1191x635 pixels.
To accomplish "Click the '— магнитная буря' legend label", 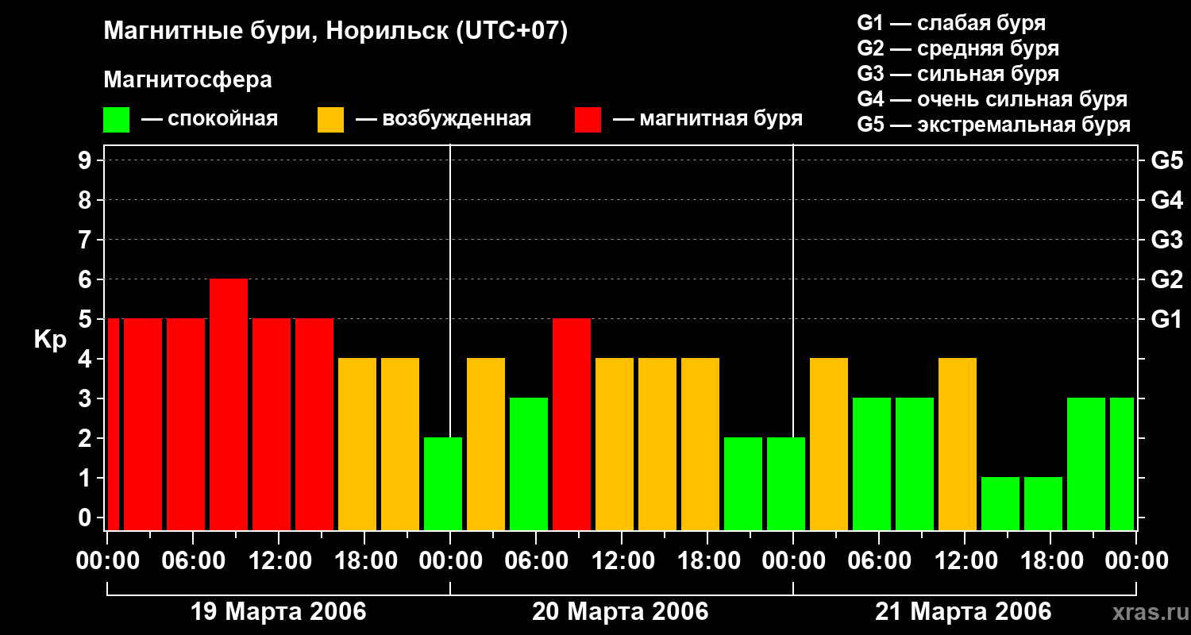I will point(707,119).
